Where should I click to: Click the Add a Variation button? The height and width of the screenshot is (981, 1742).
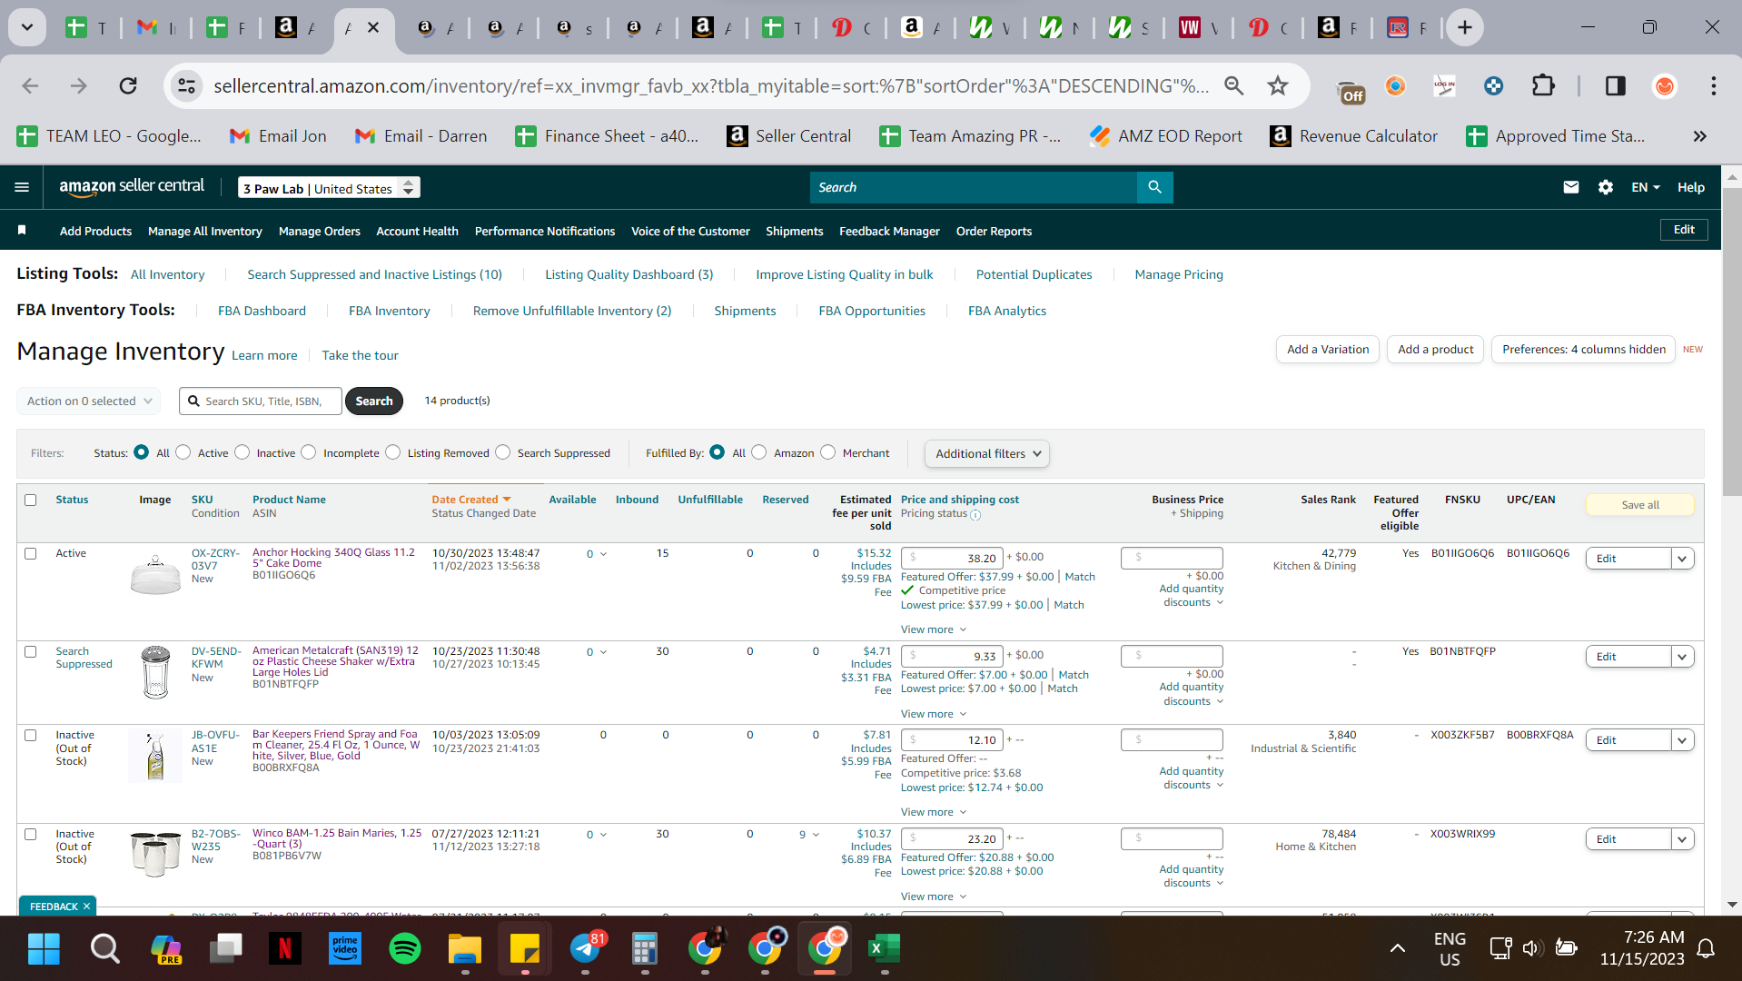coord(1328,350)
